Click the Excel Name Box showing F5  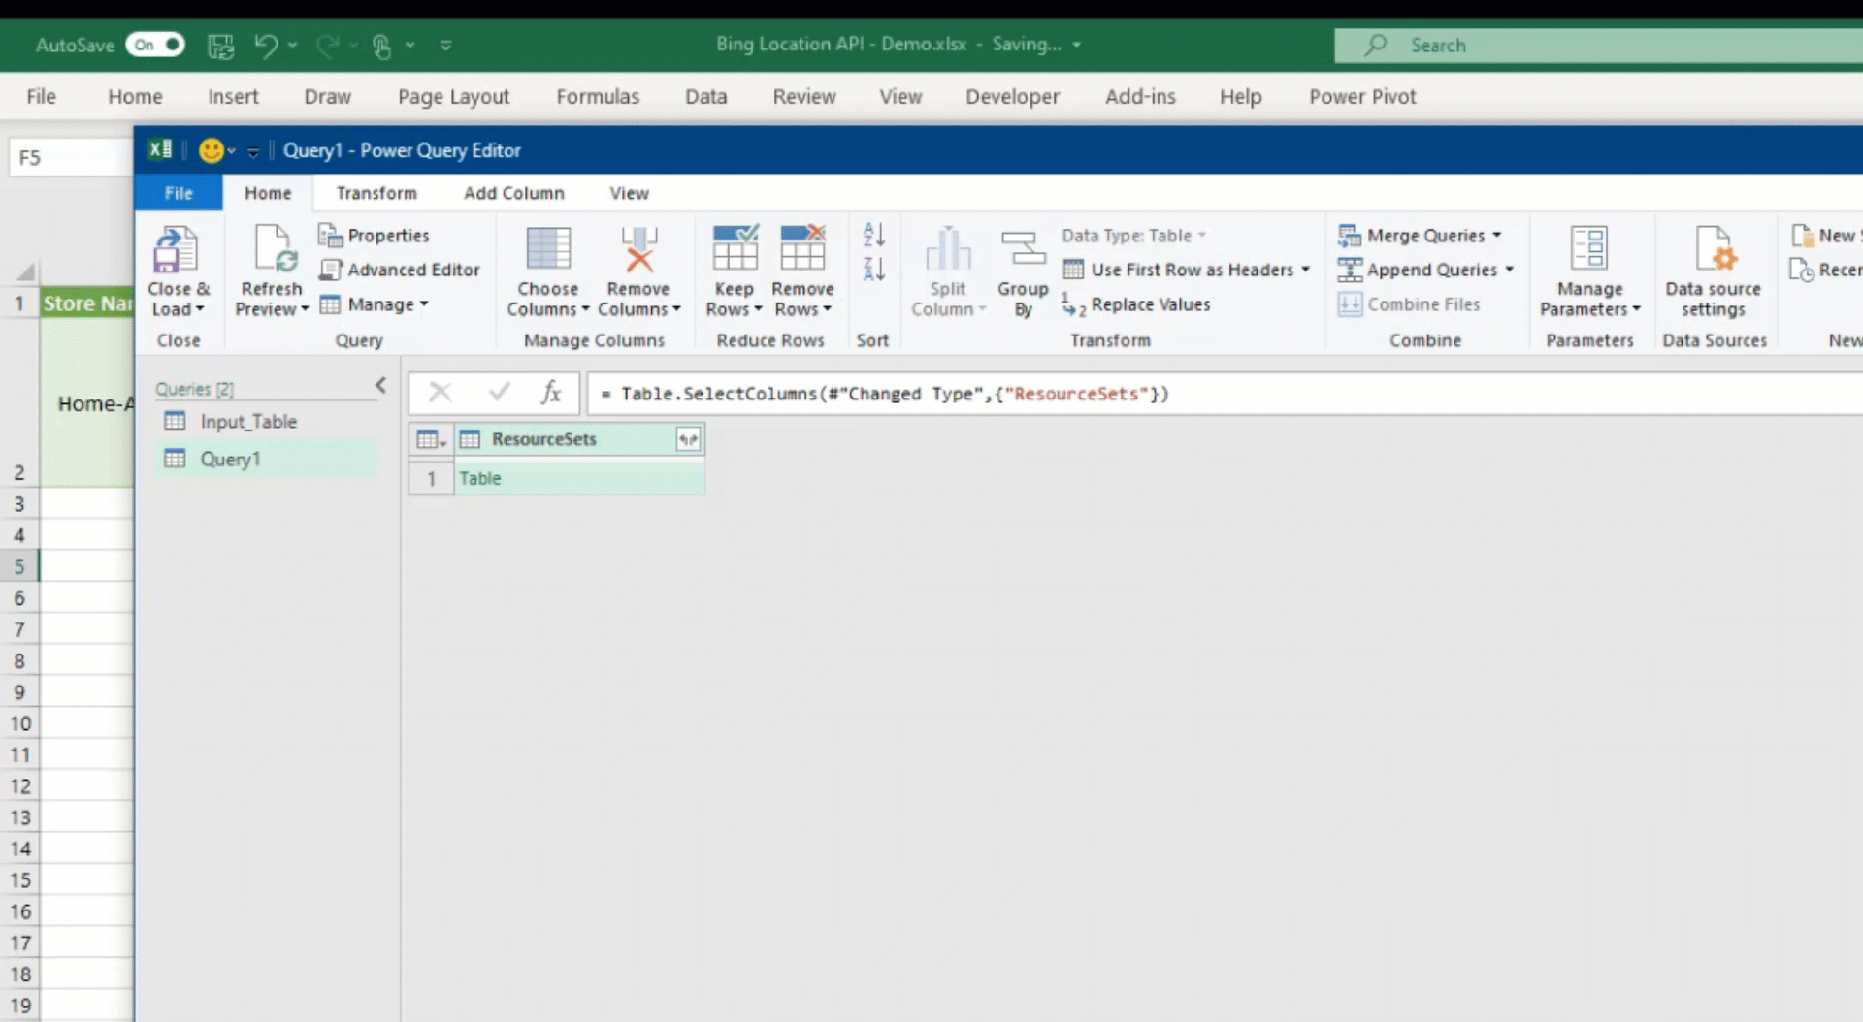click(x=70, y=157)
